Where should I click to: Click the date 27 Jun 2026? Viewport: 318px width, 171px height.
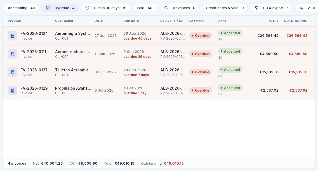point(106,36)
